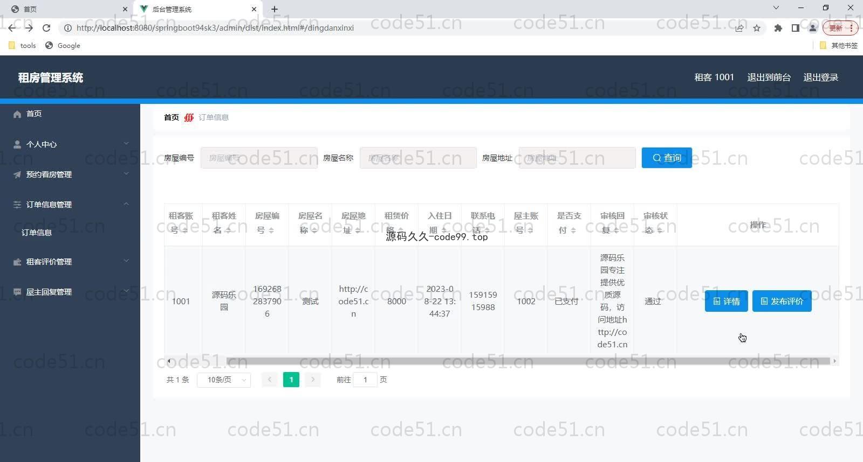Sort by the 审核状态 column

pos(660,230)
